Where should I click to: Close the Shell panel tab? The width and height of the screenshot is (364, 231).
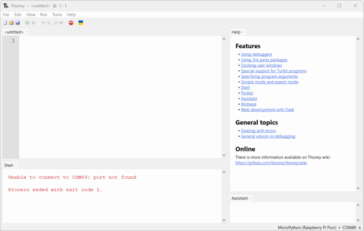(x=16, y=165)
